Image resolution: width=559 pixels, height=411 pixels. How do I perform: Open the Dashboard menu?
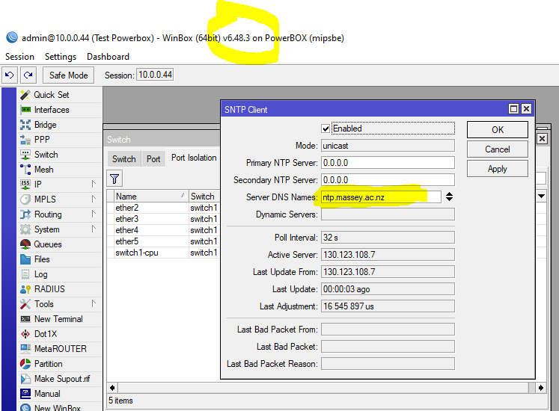[x=108, y=57]
